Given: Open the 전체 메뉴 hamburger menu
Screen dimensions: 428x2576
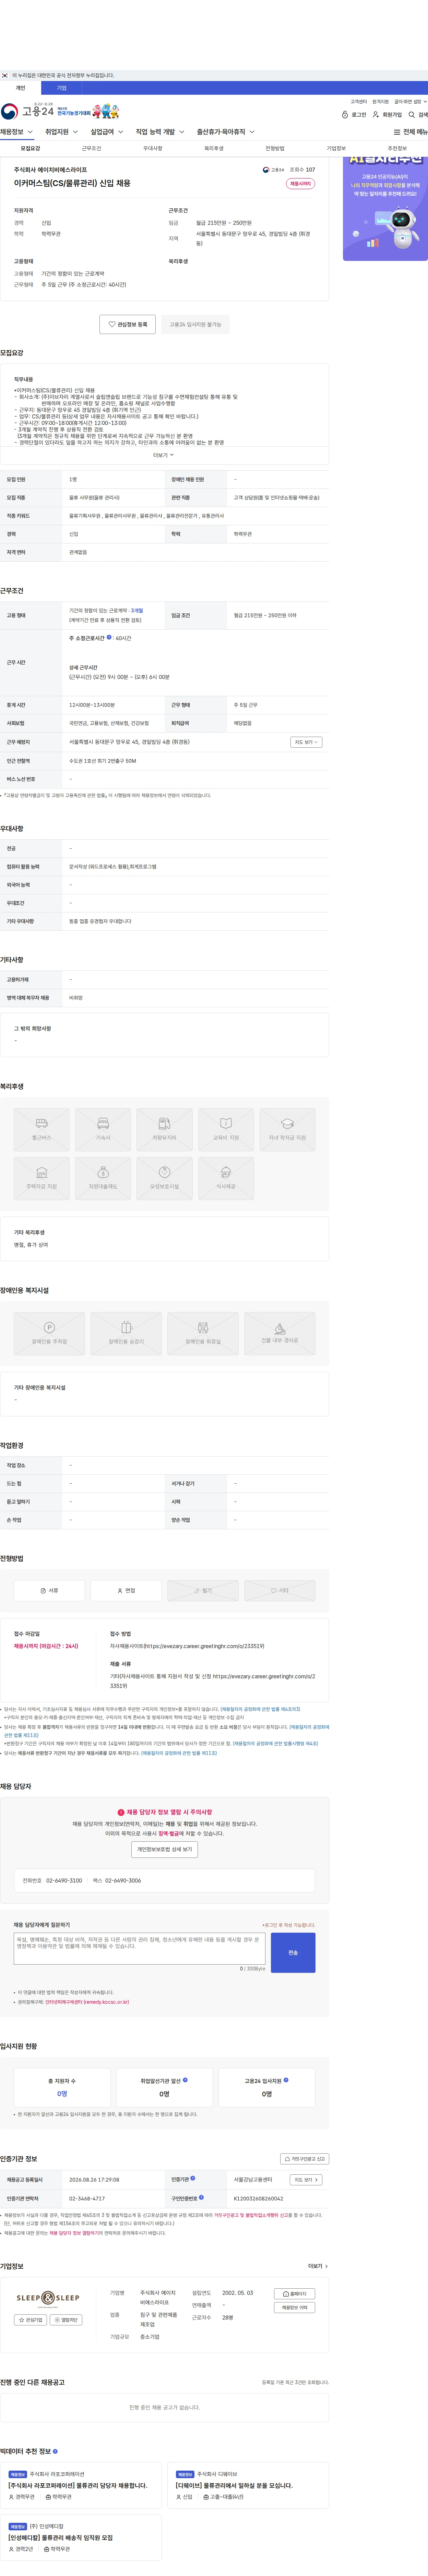Looking at the screenshot, I should tap(410, 132).
